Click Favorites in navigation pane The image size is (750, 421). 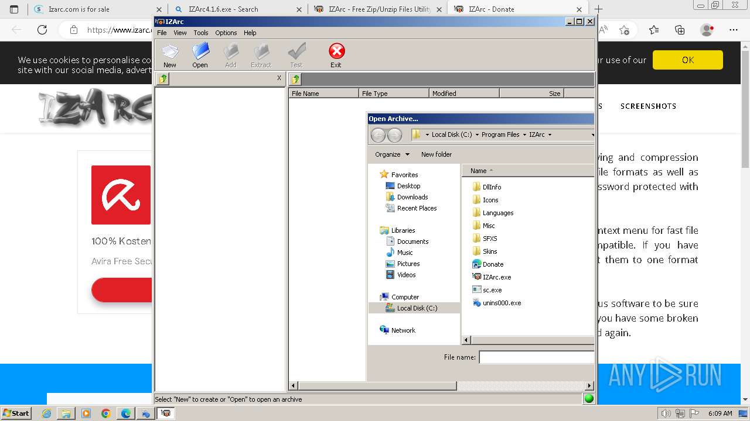pos(399,175)
